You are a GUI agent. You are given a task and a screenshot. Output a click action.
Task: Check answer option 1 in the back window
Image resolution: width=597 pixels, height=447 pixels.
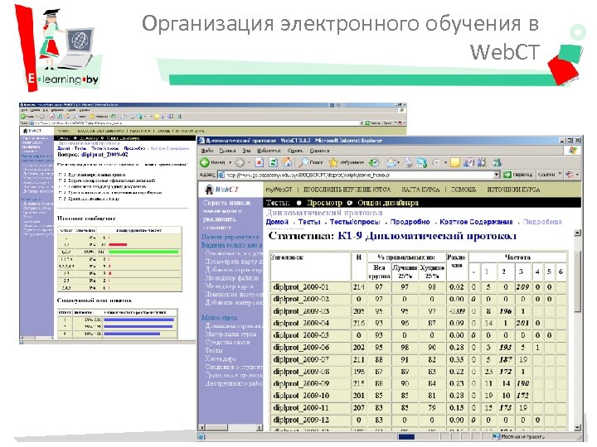click(x=61, y=175)
